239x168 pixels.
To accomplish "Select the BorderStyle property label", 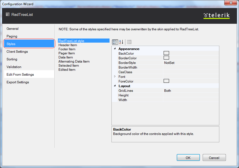I will [127, 63].
